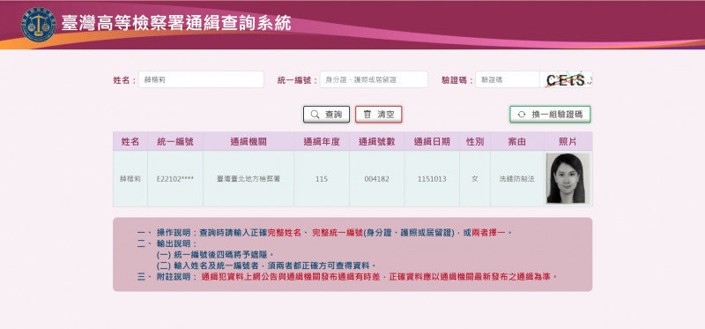Click the 姓名 column header
Image resolution: width=705 pixels, height=329 pixels.
pos(130,141)
